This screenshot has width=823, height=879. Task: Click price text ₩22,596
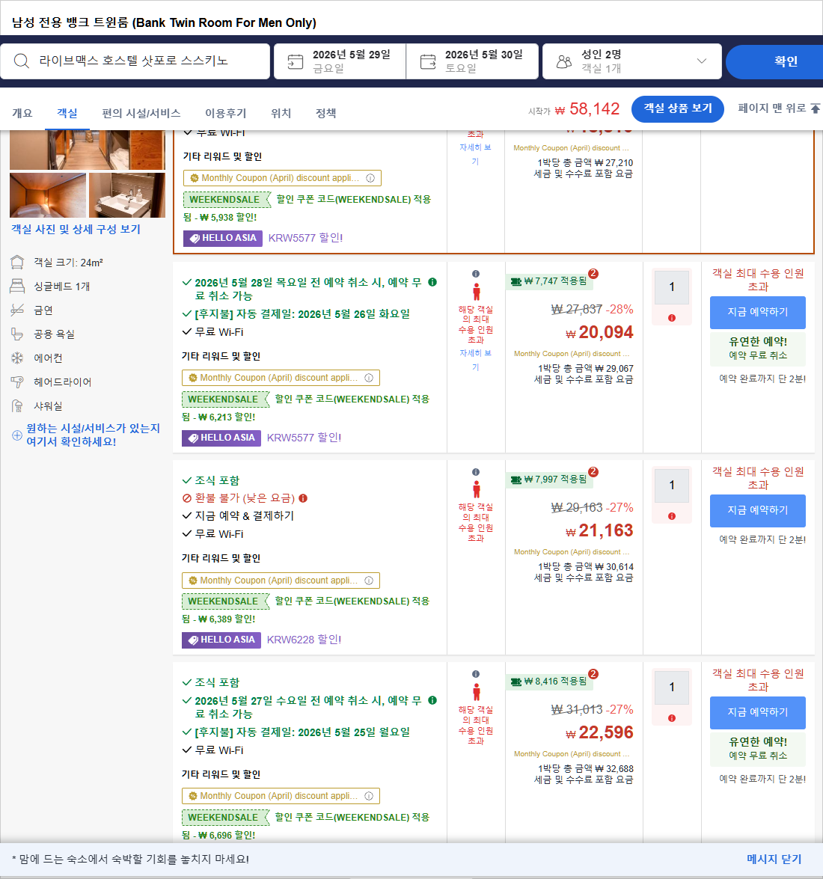coord(599,732)
